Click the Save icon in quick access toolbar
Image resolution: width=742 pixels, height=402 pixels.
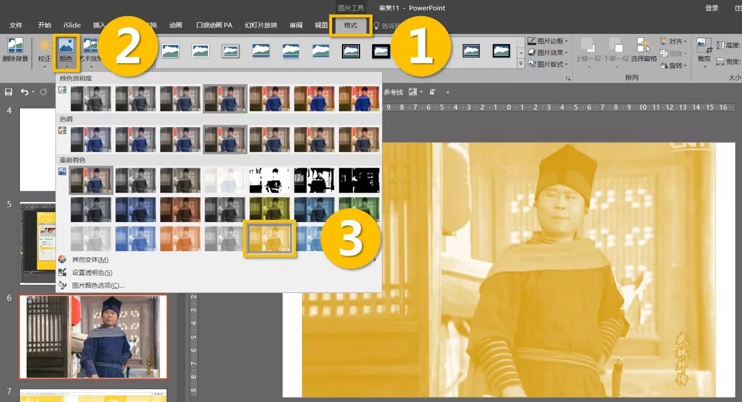tap(9, 92)
